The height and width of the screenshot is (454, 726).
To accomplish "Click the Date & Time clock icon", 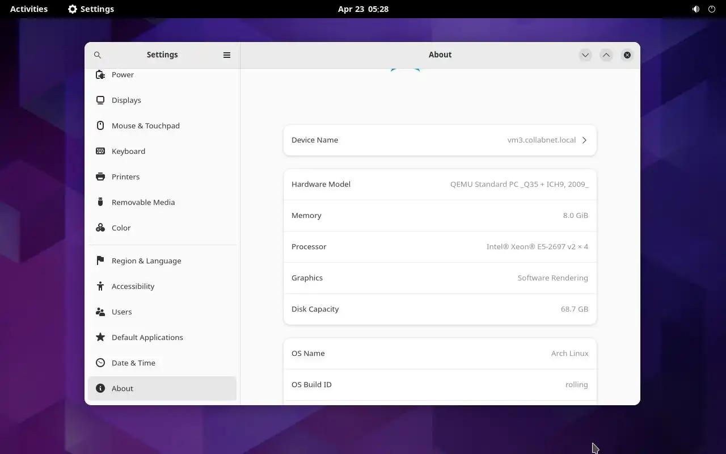I will click(100, 363).
